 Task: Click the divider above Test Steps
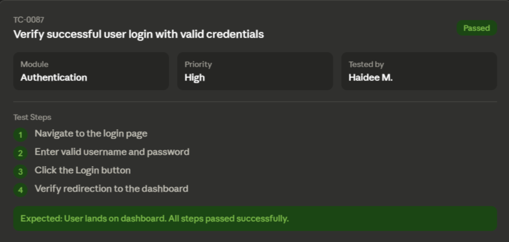point(255,102)
